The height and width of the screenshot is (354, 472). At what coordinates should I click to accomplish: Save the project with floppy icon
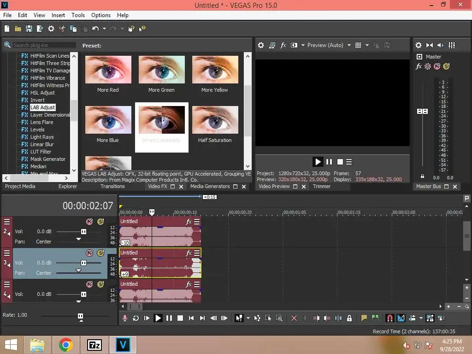[29, 29]
